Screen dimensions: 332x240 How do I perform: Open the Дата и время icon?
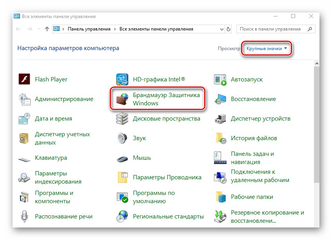point(24,119)
